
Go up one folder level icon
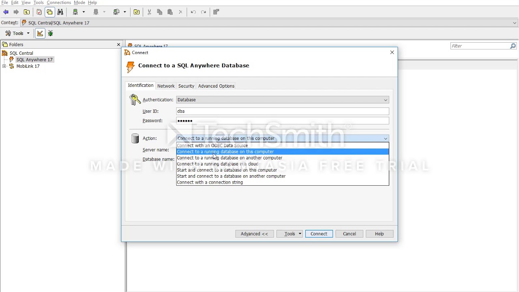tap(27, 12)
